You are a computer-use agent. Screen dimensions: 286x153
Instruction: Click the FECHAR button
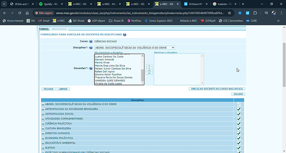49,89
